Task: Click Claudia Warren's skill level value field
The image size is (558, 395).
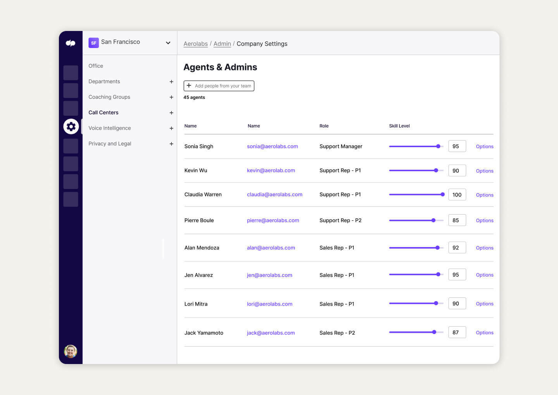Action: point(457,194)
